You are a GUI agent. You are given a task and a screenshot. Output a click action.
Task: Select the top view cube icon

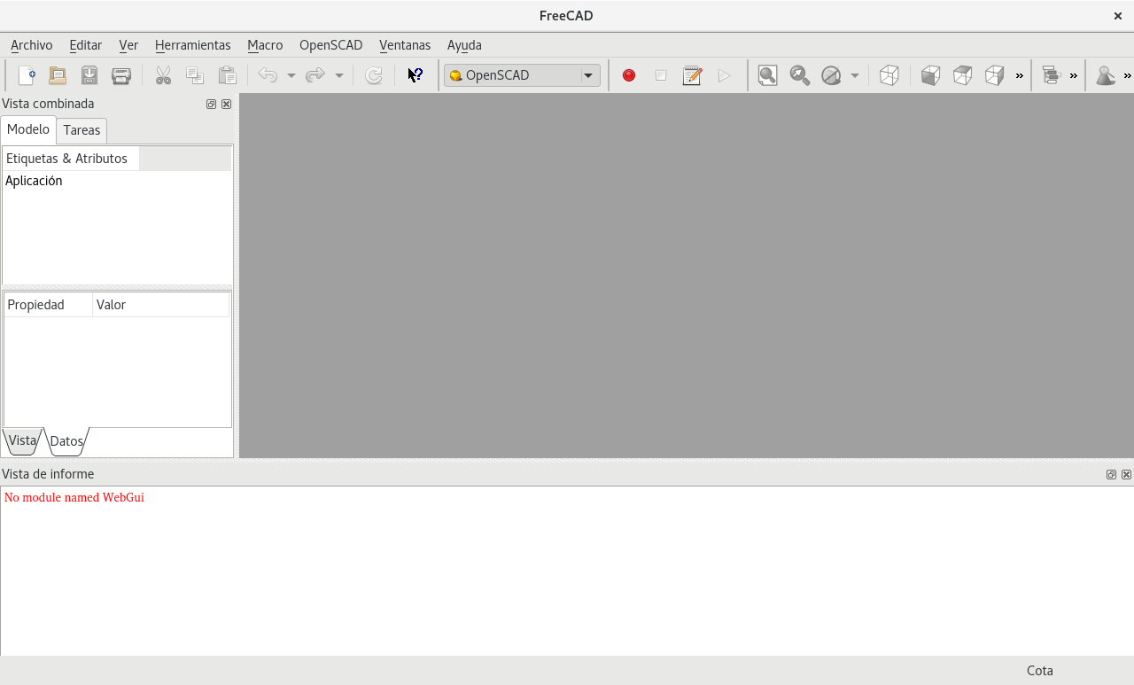(962, 75)
